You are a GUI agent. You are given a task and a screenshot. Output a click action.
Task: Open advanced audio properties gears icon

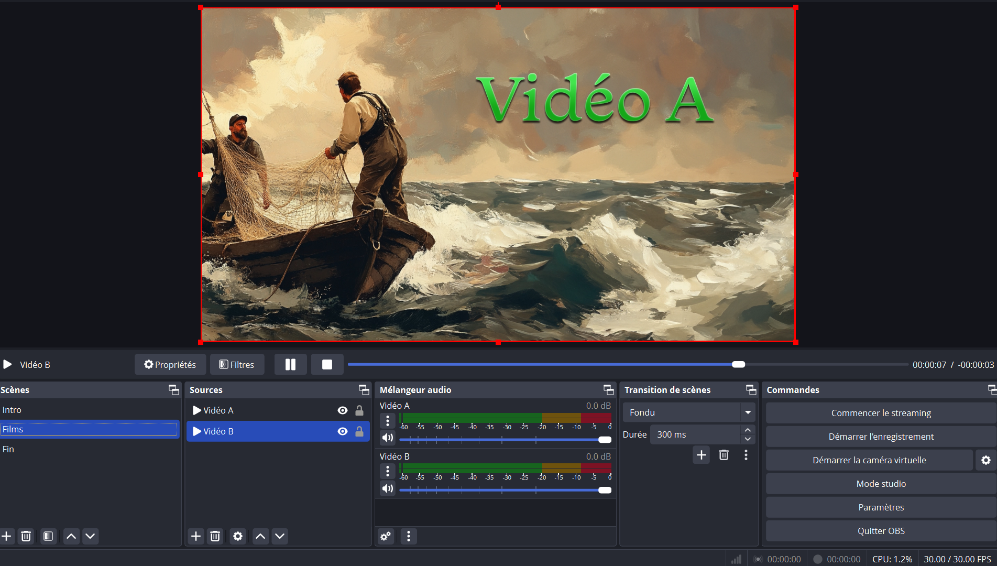386,536
